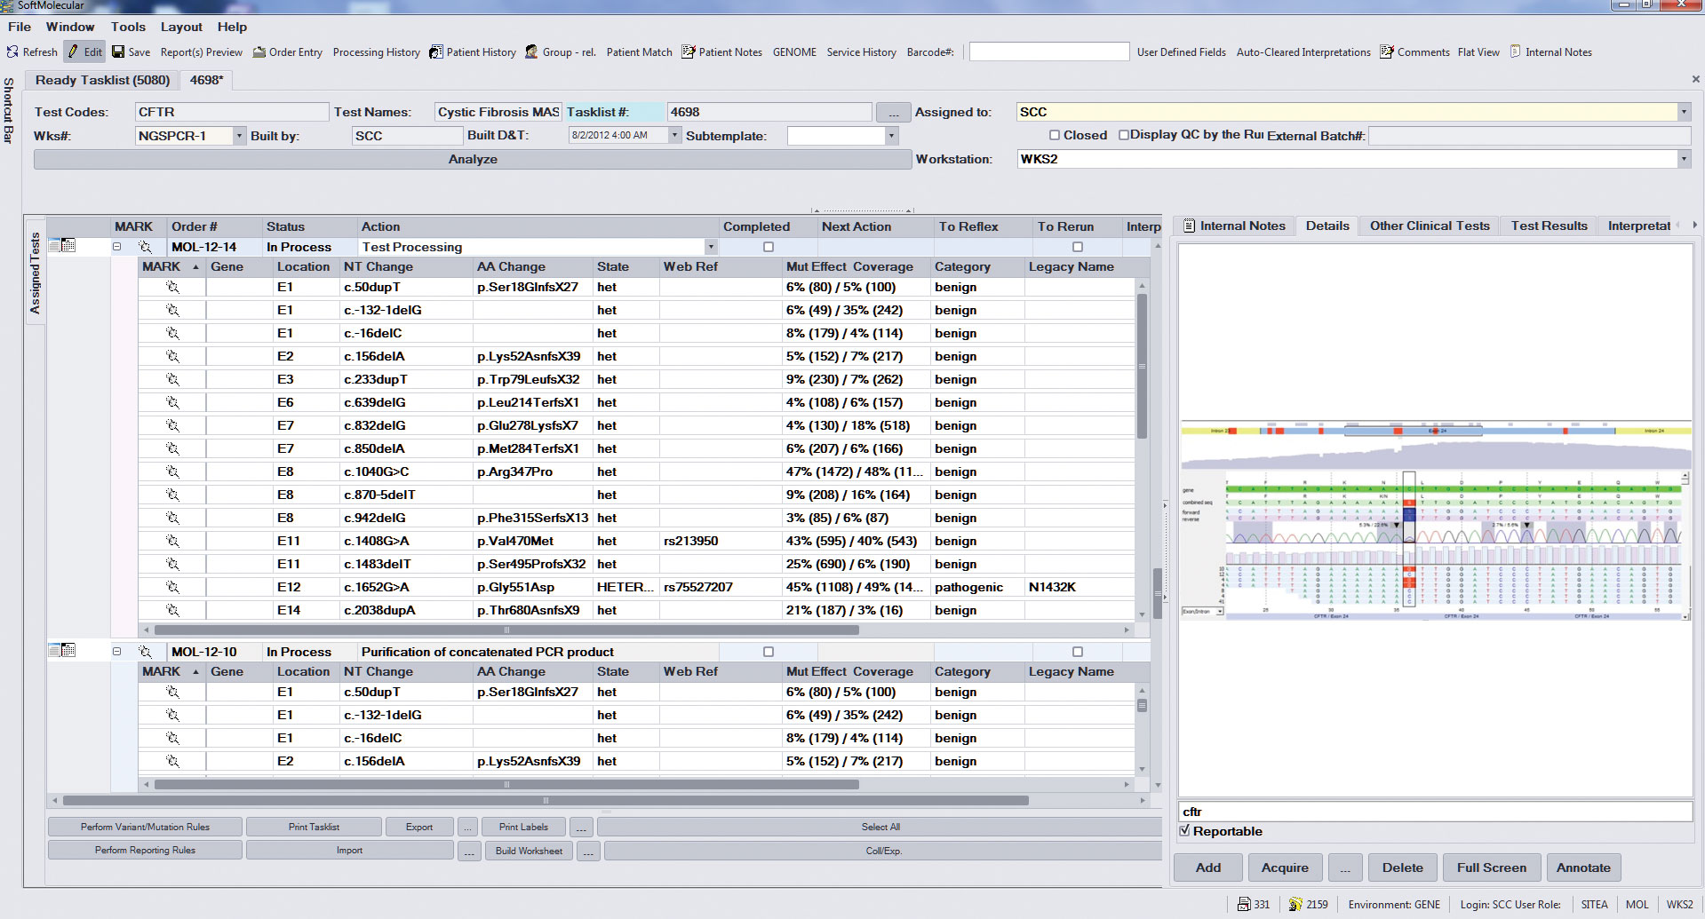This screenshot has width=1705, height=919.
Task: Check Completed box for MOL-12-14
Action: click(x=769, y=248)
